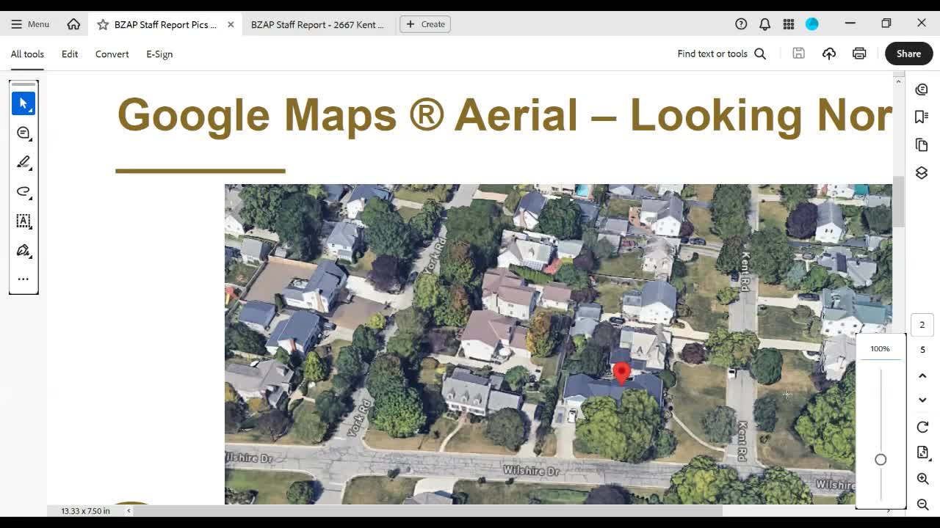
Task: Adjust the zoom level slider
Action: click(x=881, y=459)
